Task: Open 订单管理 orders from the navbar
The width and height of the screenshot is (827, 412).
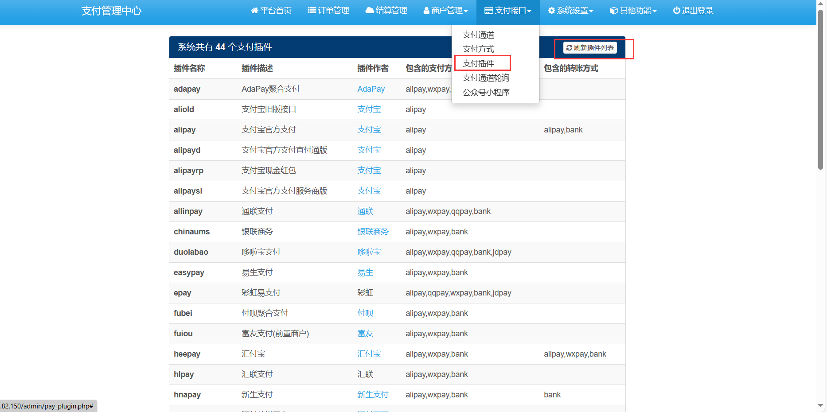Action: tap(328, 11)
